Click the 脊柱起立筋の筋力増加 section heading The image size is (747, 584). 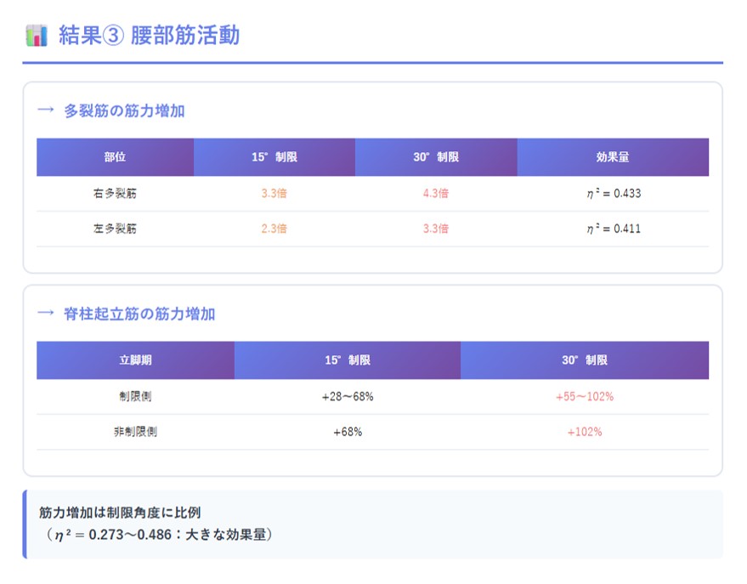pos(139,314)
